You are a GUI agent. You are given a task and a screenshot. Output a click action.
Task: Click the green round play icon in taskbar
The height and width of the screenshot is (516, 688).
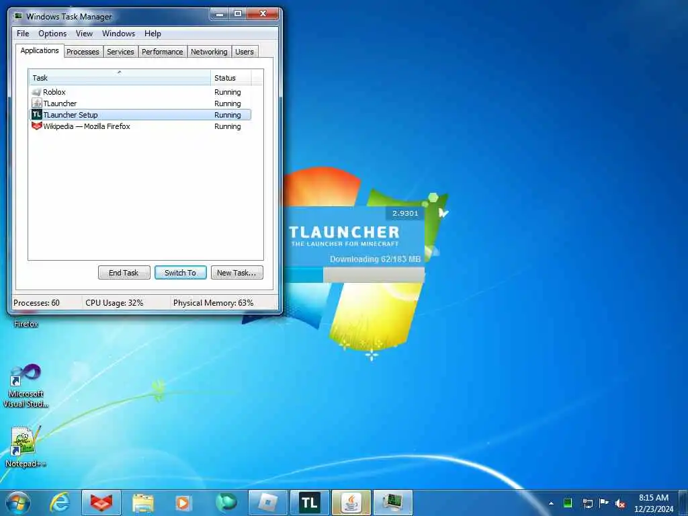point(226,503)
